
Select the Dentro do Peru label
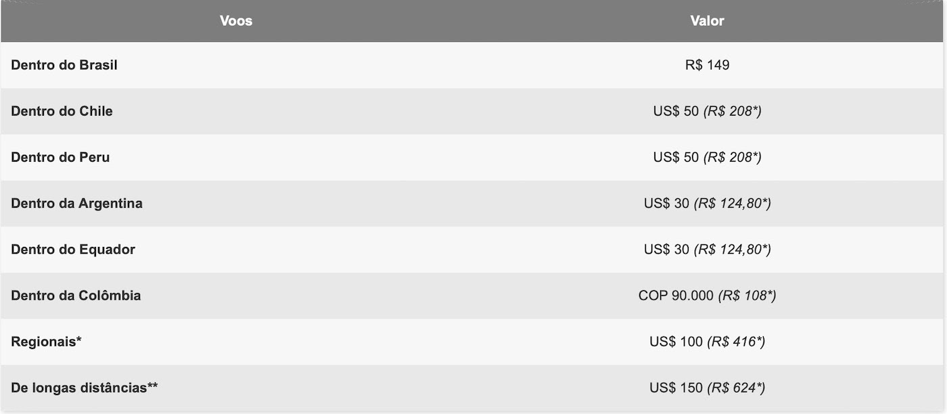(x=60, y=157)
